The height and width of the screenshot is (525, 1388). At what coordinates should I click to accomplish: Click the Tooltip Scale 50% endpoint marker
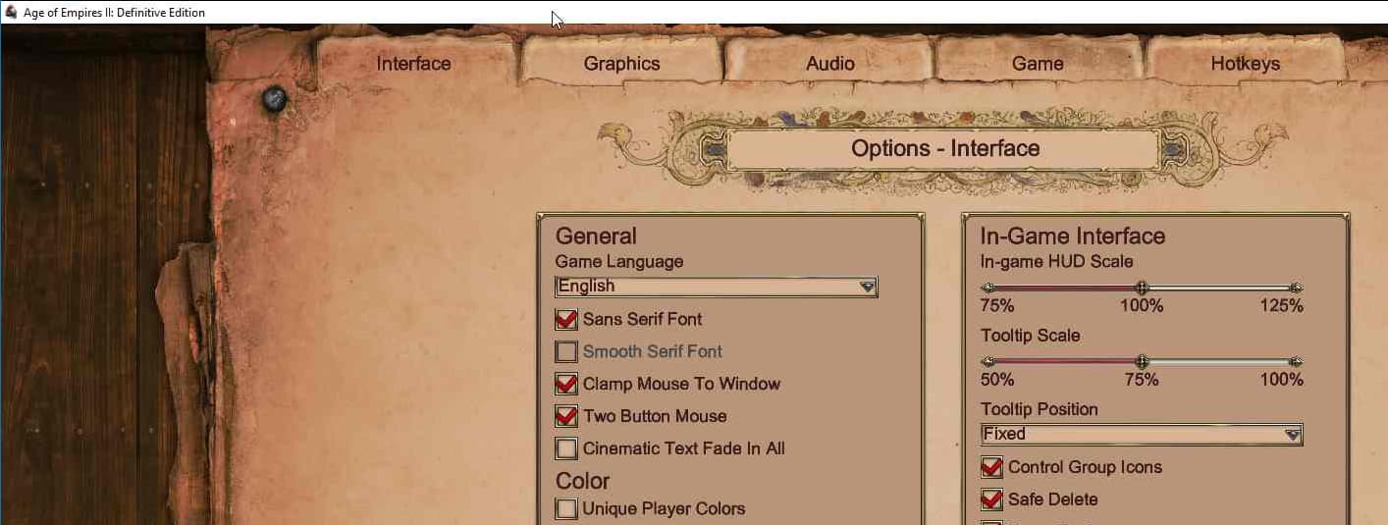(988, 361)
